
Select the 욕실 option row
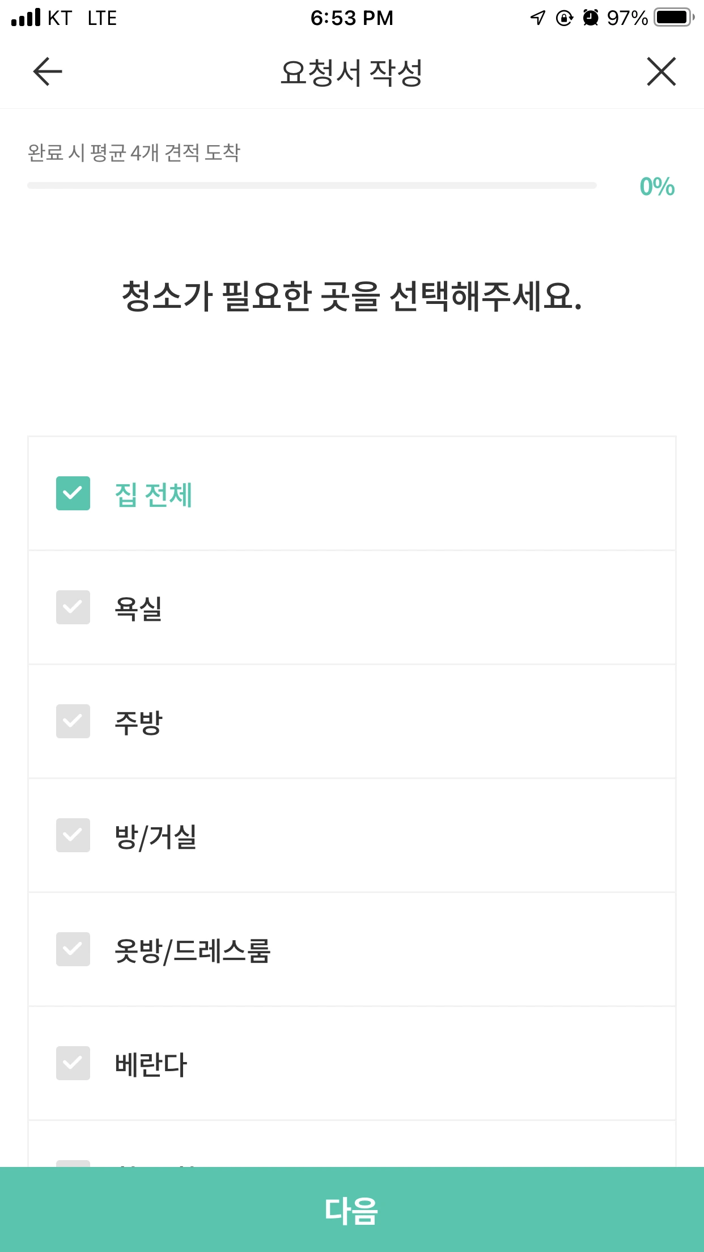click(x=352, y=608)
